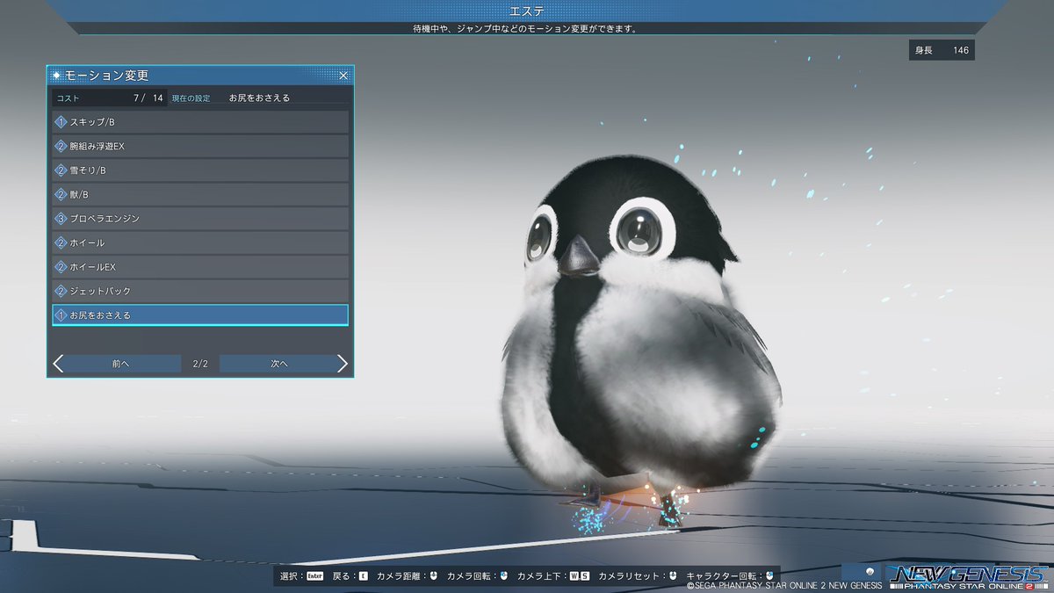The height and width of the screenshot is (593, 1054).
Task: Click the key icon next to 戻る
Action: coord(363,576)
